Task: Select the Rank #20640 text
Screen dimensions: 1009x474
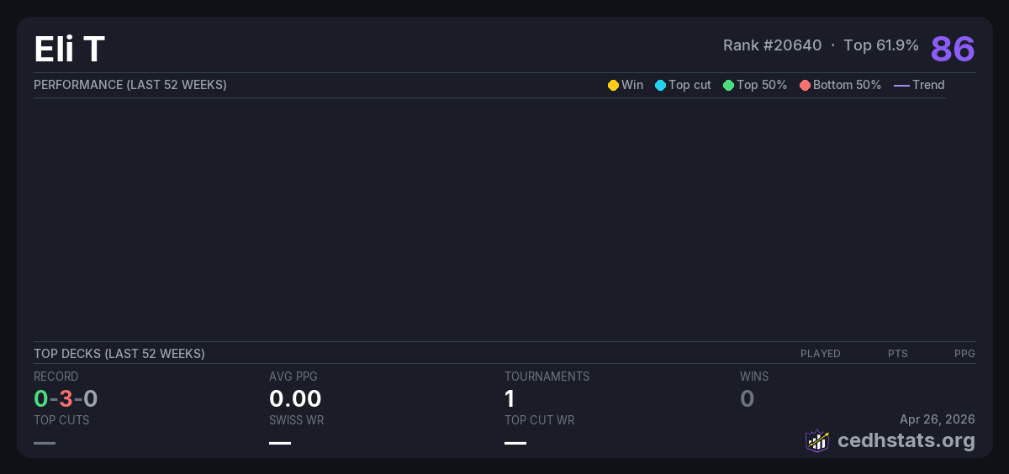Action: click(772, 45)
